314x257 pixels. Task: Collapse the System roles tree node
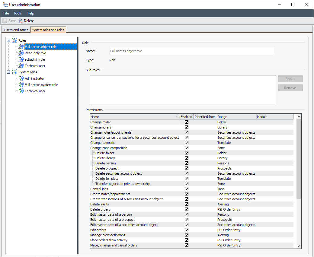click(x=9, y=72)
